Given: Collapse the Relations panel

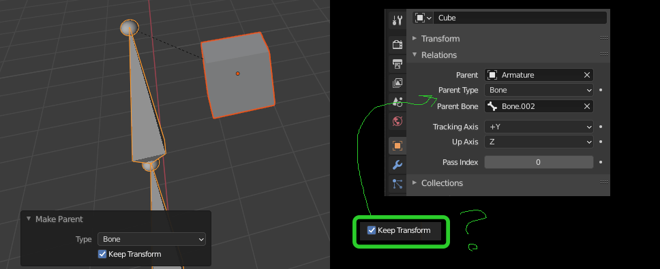Looking at the screenshot, I should coord(414,54).
